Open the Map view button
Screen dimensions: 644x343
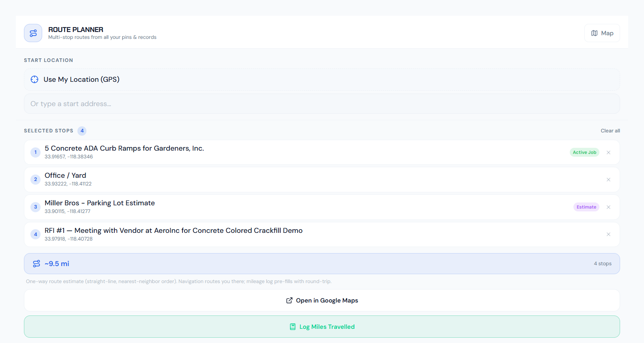pos(602,33)
